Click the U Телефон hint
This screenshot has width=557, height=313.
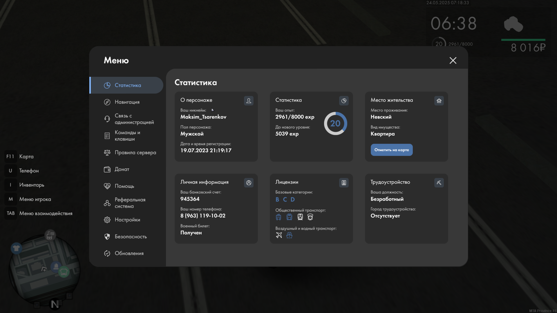click(22, 171)
